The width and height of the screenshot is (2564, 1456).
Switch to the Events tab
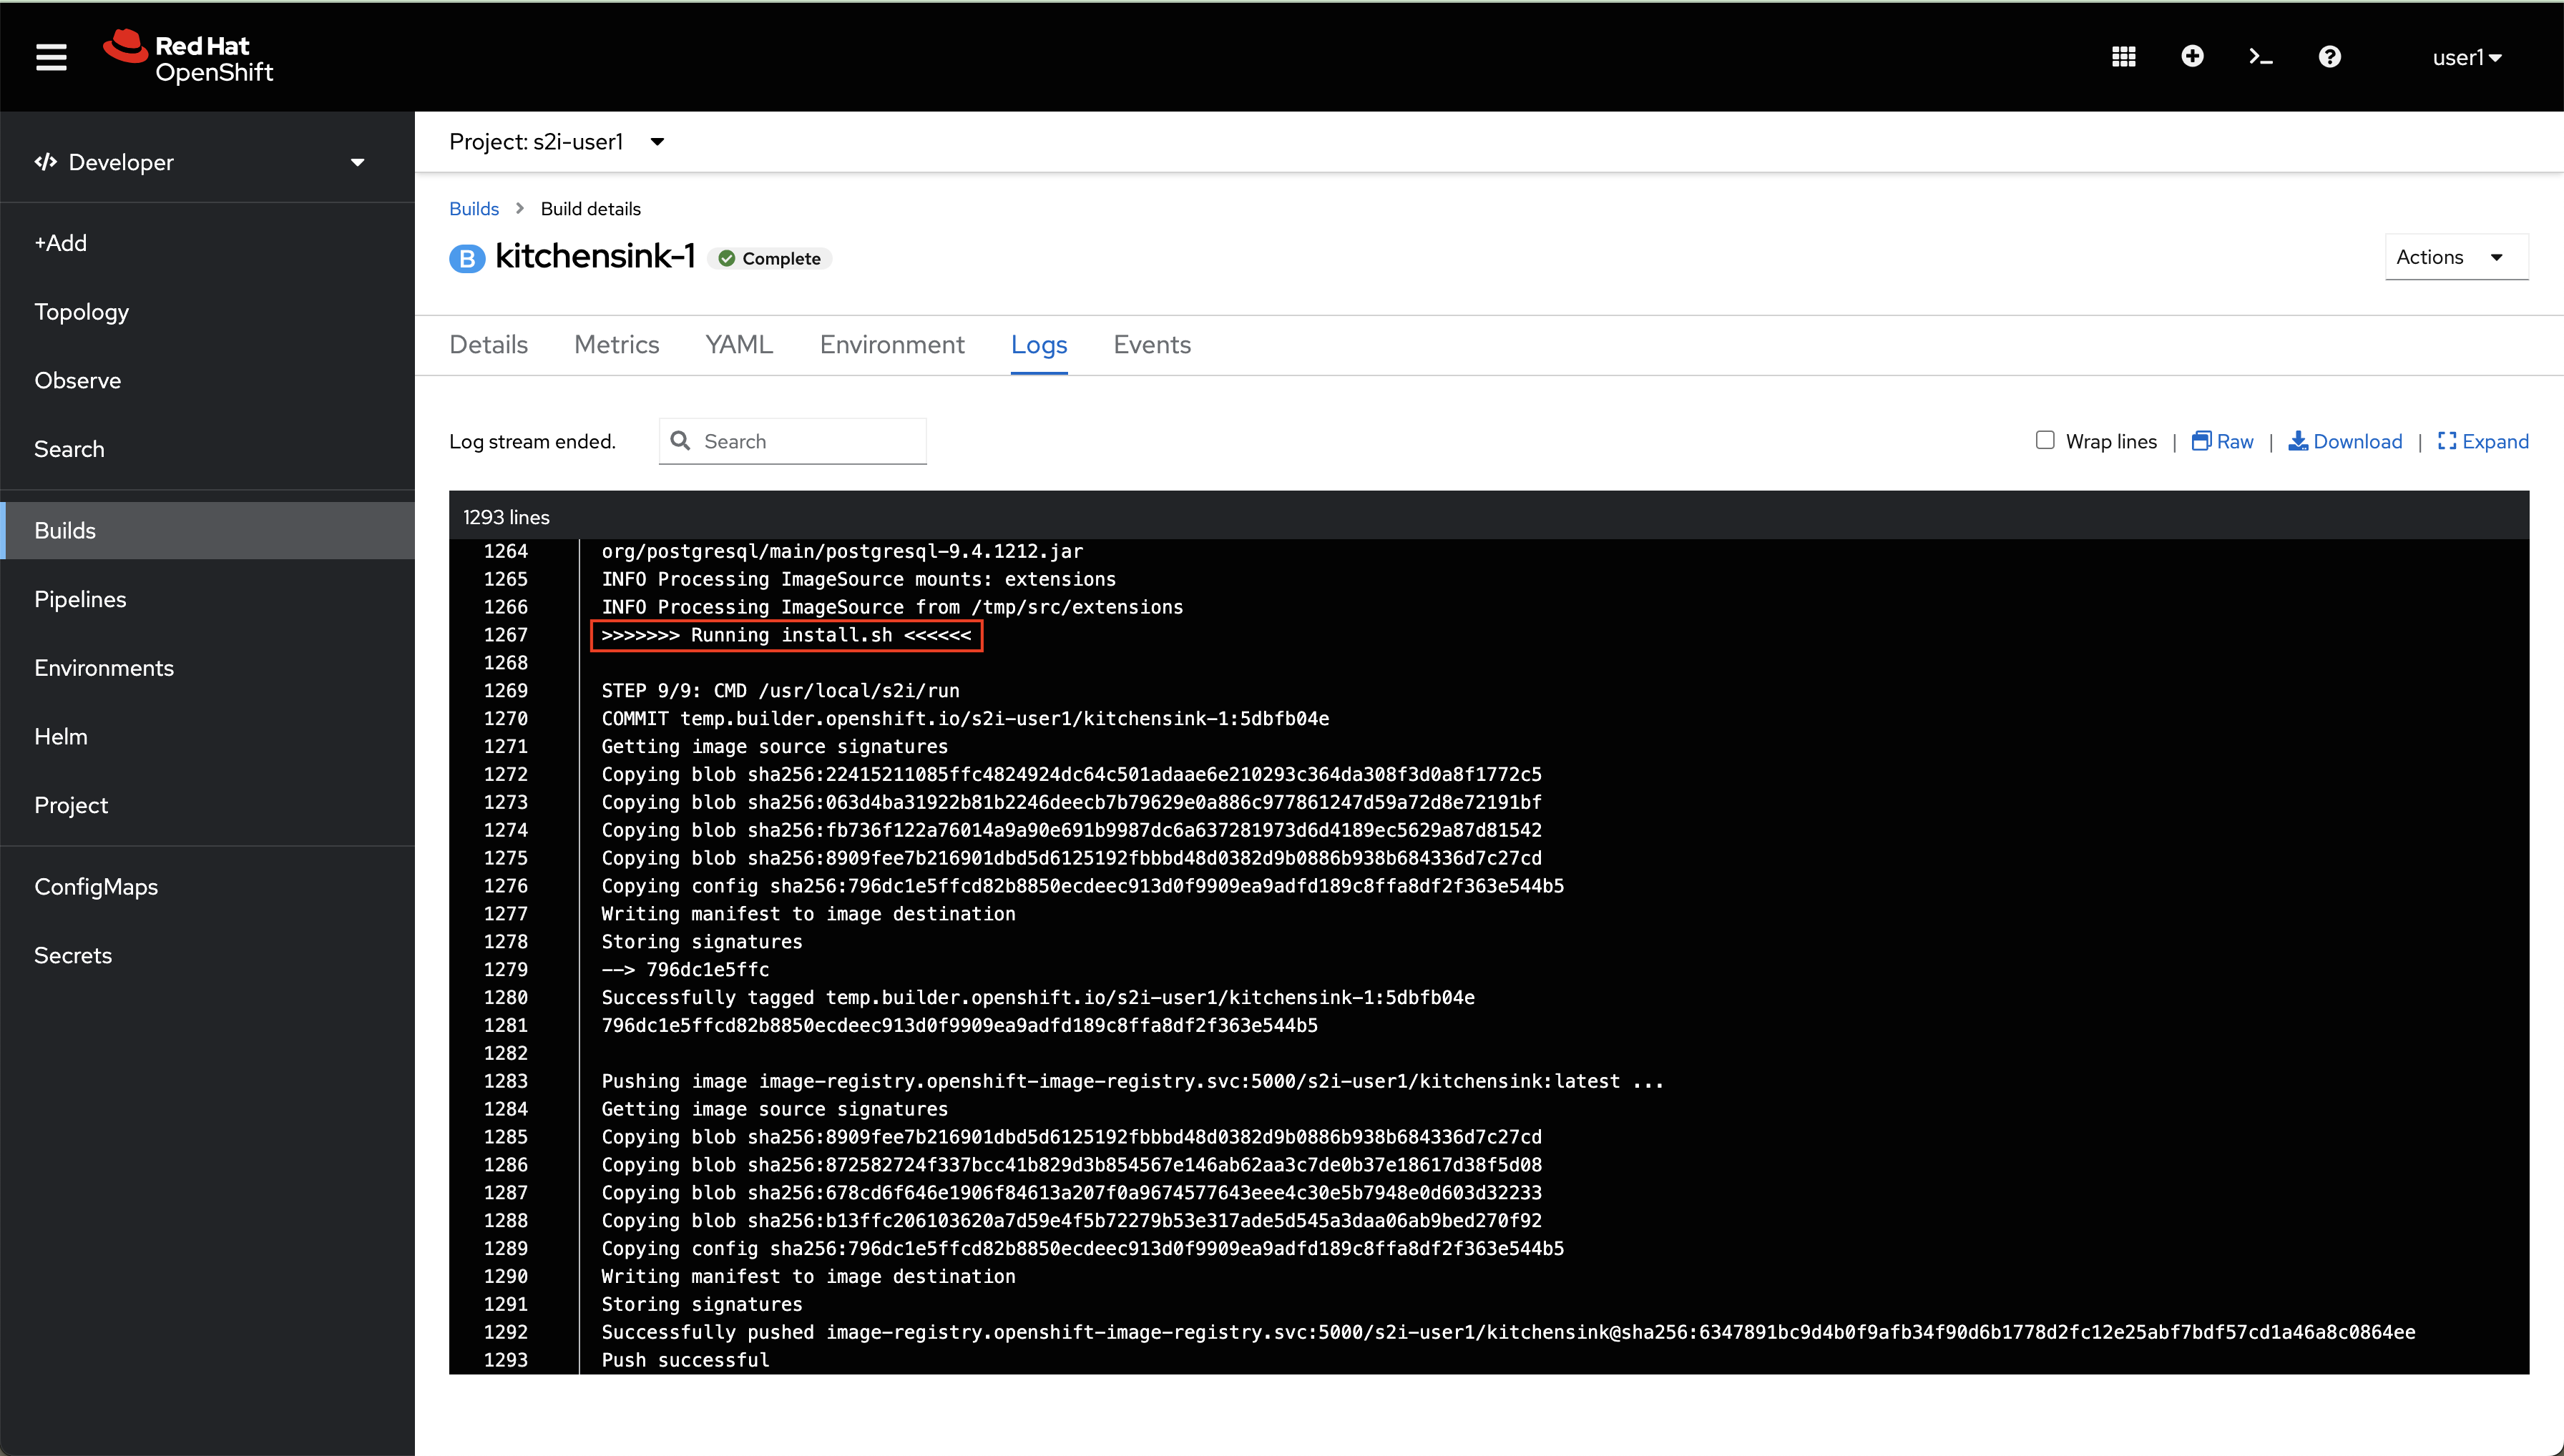[x=1152, y=343]
